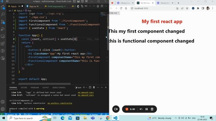The height and width of the screenshot is (121, 216).
Task: Open terminal panel more actions ellipsis
Action: click(98, 87)
